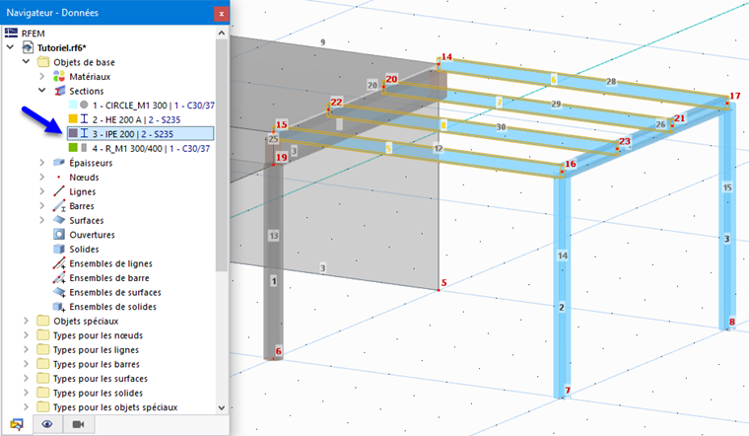Click the Objets spéciaux folder icon
Screen dimensions: 749x436
43,321
